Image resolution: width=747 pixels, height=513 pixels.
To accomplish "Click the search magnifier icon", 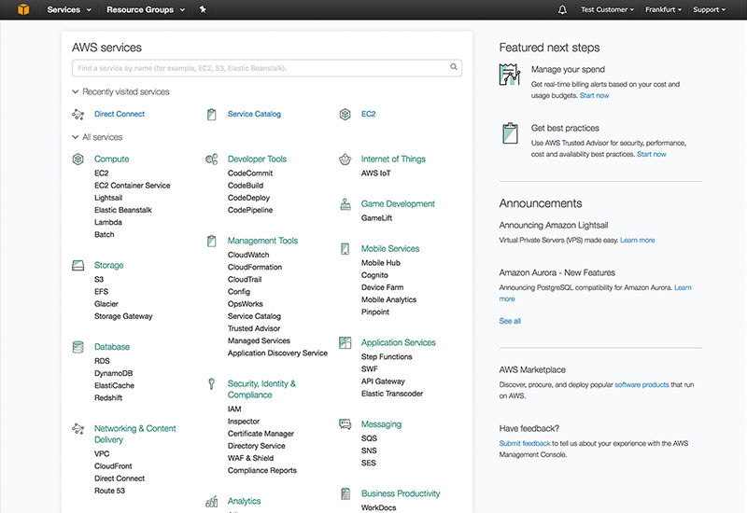I will [x=454, y=67].
